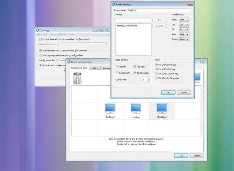Click the Corner Size value field
The image size is (234, 171).
[144, 79]
